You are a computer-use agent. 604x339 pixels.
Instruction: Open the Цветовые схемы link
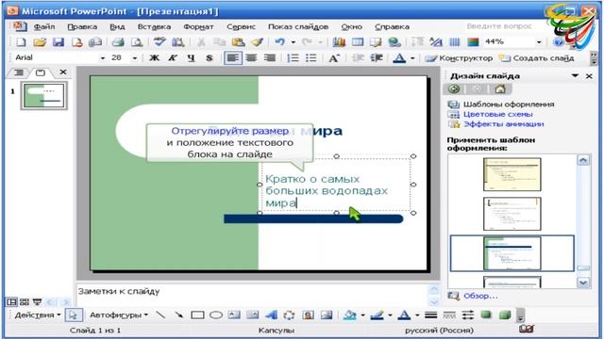(x=498, y=114)
